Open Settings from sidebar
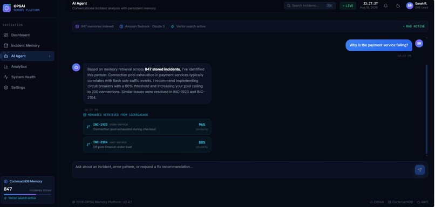This screenshot has width=435, height=207. pyautogui.click(x=28, y=87)
